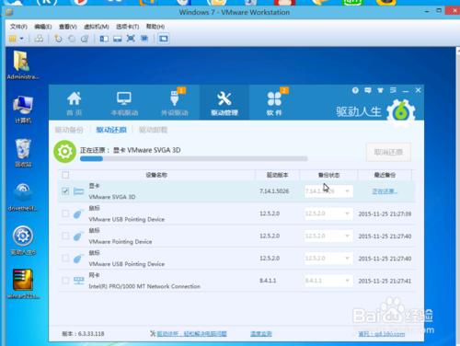Viewport: 460px width, 346px height.
Task: Click VMware send Ctrl+Alt+Del toolbar icon
Action: pos(39,39)
